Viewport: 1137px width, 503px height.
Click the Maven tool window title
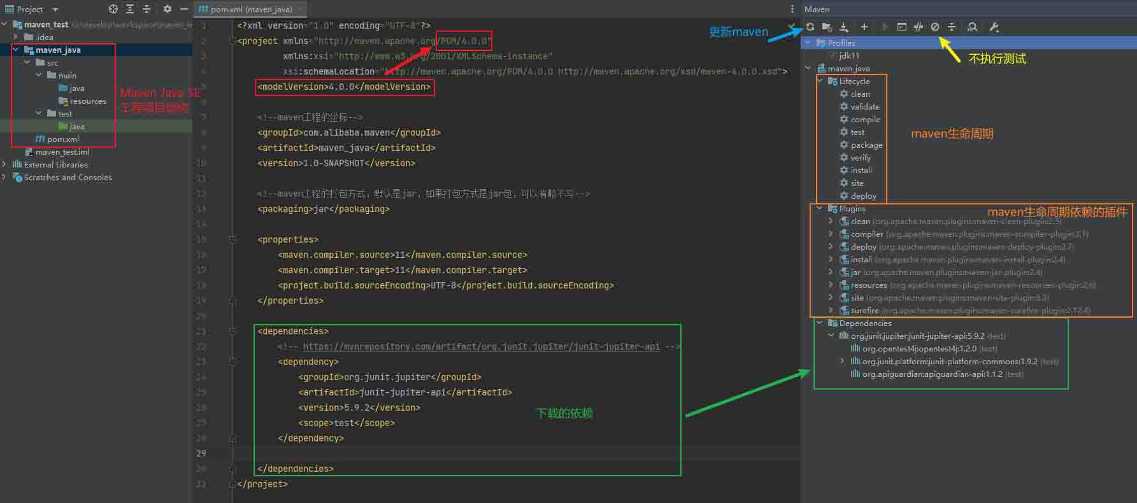[x=817, y=9]
